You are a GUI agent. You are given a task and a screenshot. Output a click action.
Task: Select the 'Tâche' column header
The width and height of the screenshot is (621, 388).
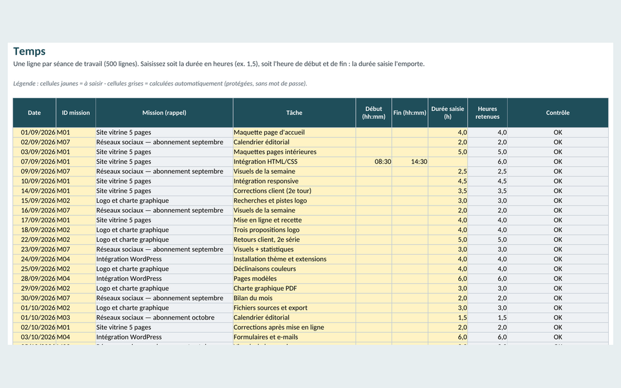point(294,113)
